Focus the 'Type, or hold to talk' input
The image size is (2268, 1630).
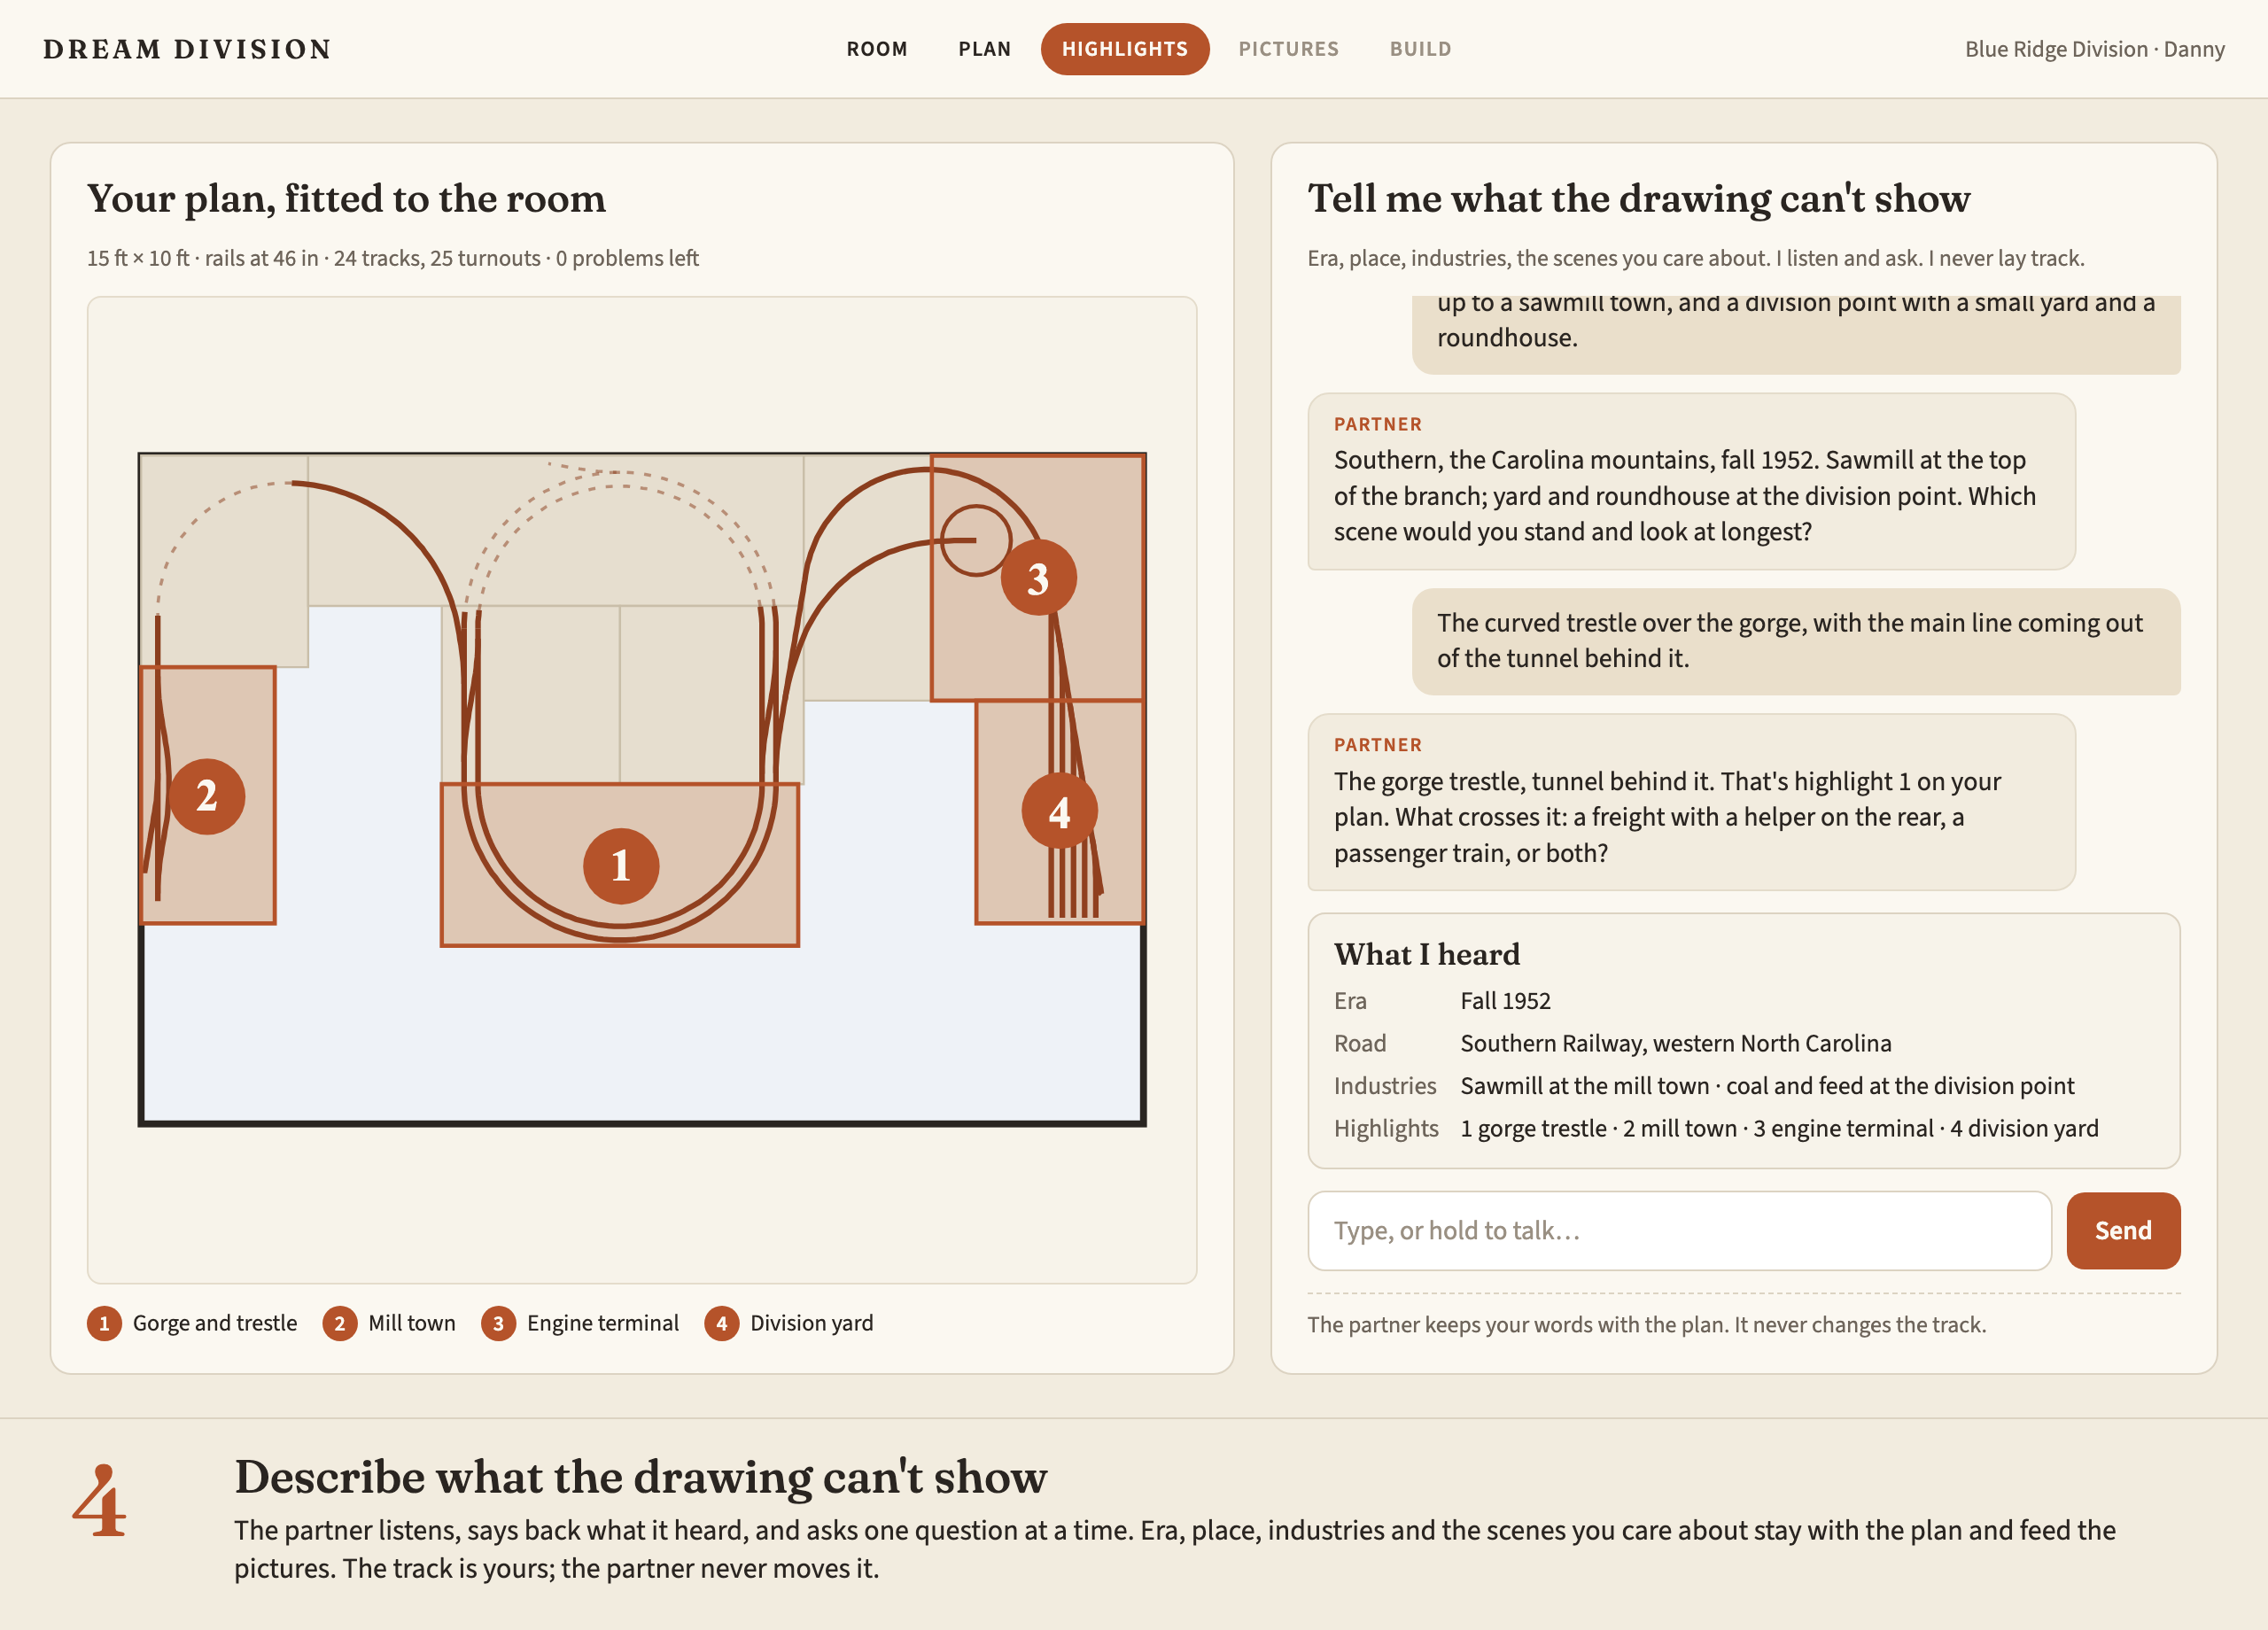tap(1679, 1230)
